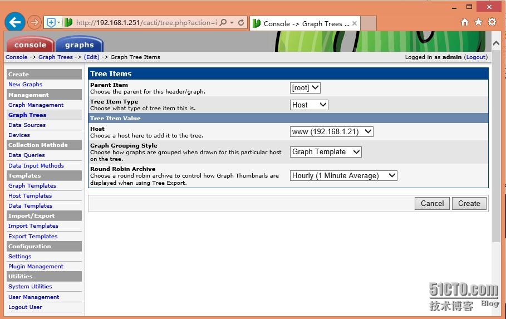The width and height of the screenshot is (506, 319).
Task: Click the Utilities section header
Action: (x=44, y=276)
